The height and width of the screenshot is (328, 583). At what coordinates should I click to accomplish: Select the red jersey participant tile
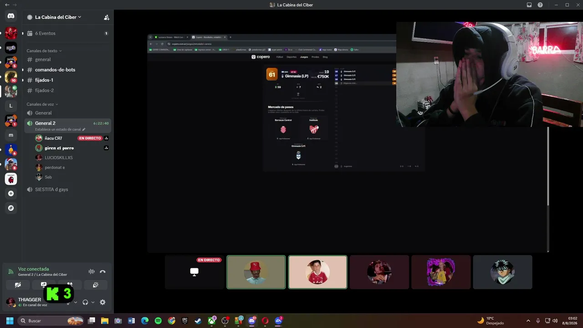click(x=317, y=272)
